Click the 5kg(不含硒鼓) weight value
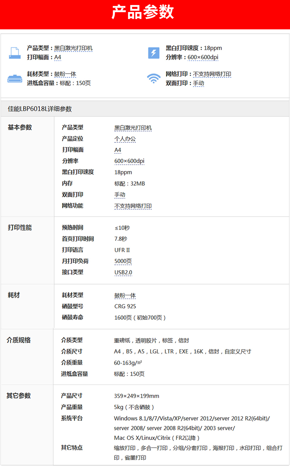 tap(134, 407)
